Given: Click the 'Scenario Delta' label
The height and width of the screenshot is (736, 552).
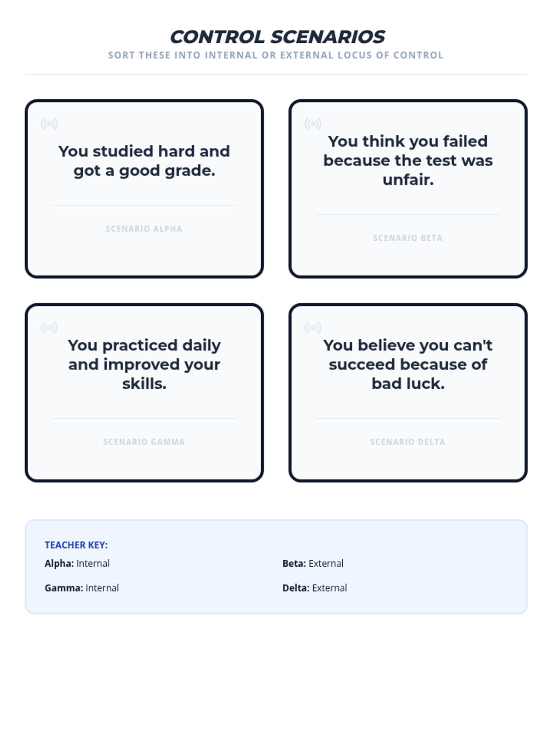Looking at the screenshot, I should click(408, 442).
